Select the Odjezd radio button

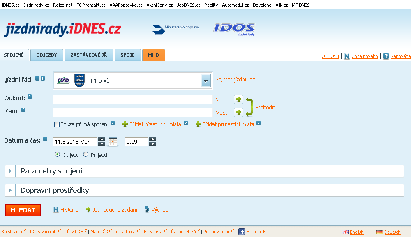57,154
